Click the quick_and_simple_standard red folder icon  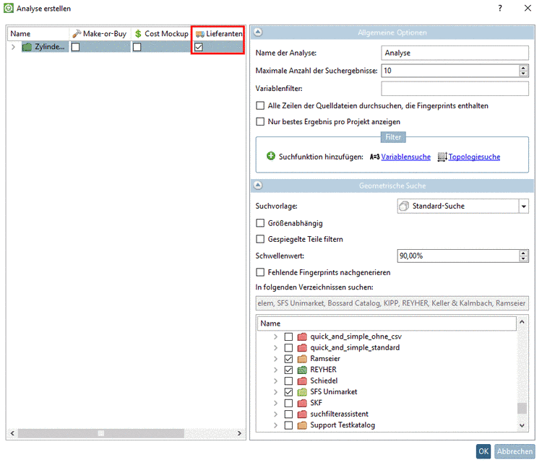(302, 347)
